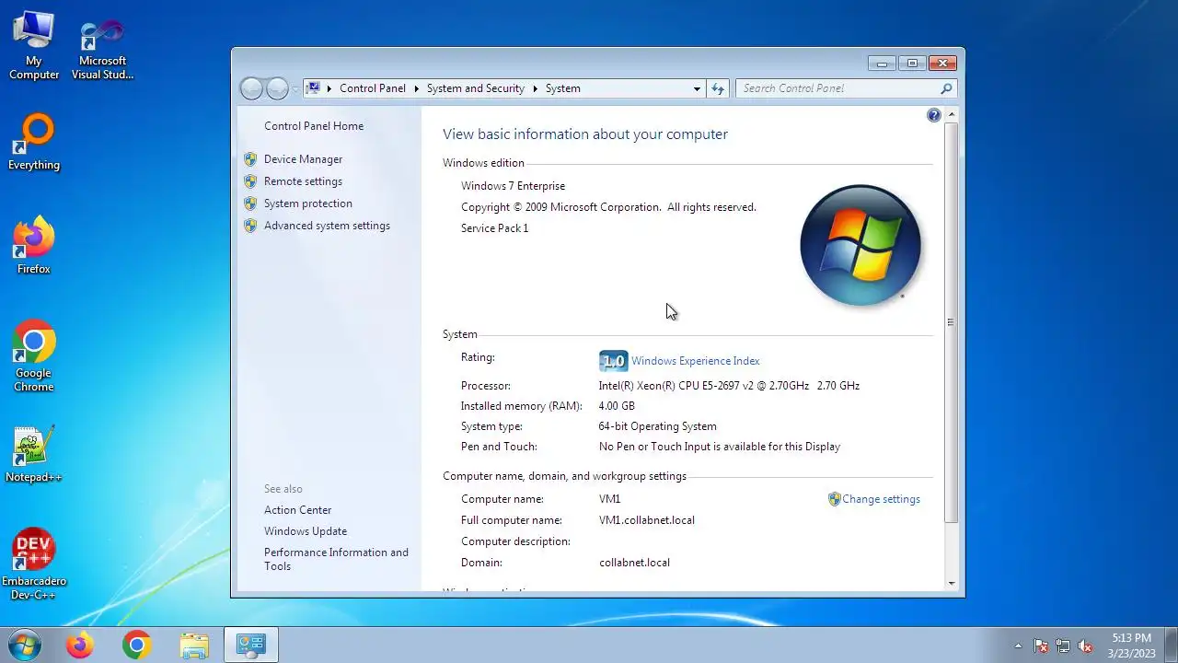The image size is (1178, 663).
Task: Open Windows Experience Index link
Action: (695, 361)
